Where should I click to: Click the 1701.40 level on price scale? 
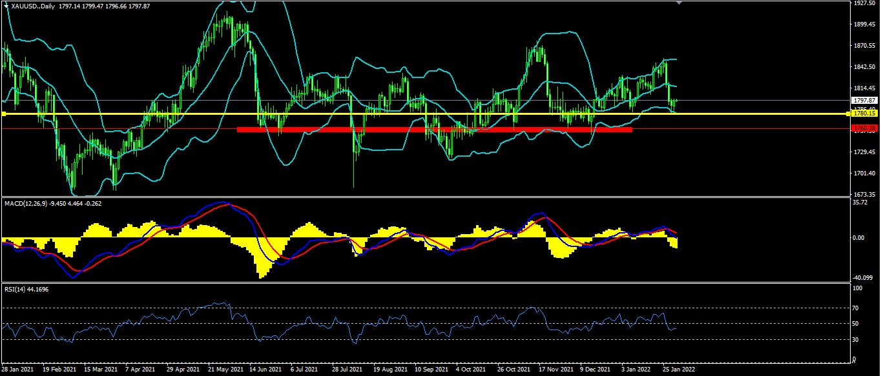point(864,173)
